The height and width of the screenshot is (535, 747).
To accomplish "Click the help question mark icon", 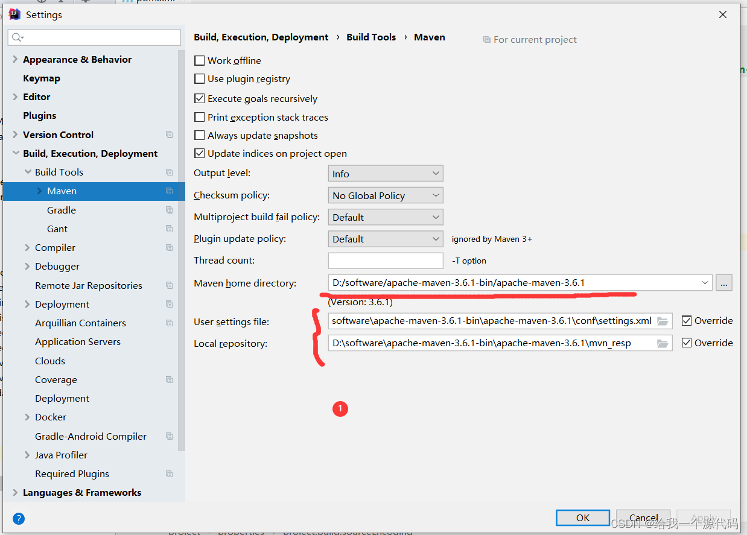I will pyautogui.click(x=19, y=518).
